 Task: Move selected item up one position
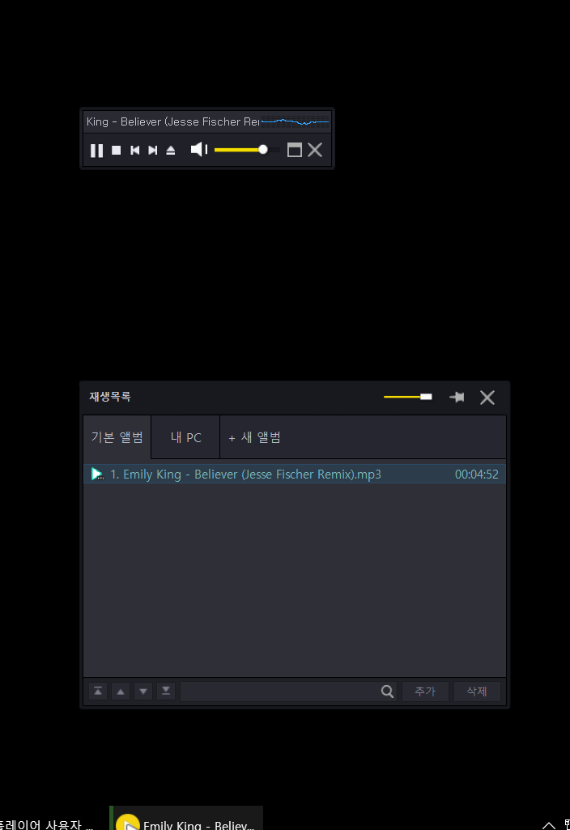coord(121,692)
